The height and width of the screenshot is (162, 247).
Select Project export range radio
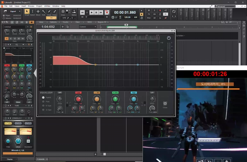(x=4, y=15)
